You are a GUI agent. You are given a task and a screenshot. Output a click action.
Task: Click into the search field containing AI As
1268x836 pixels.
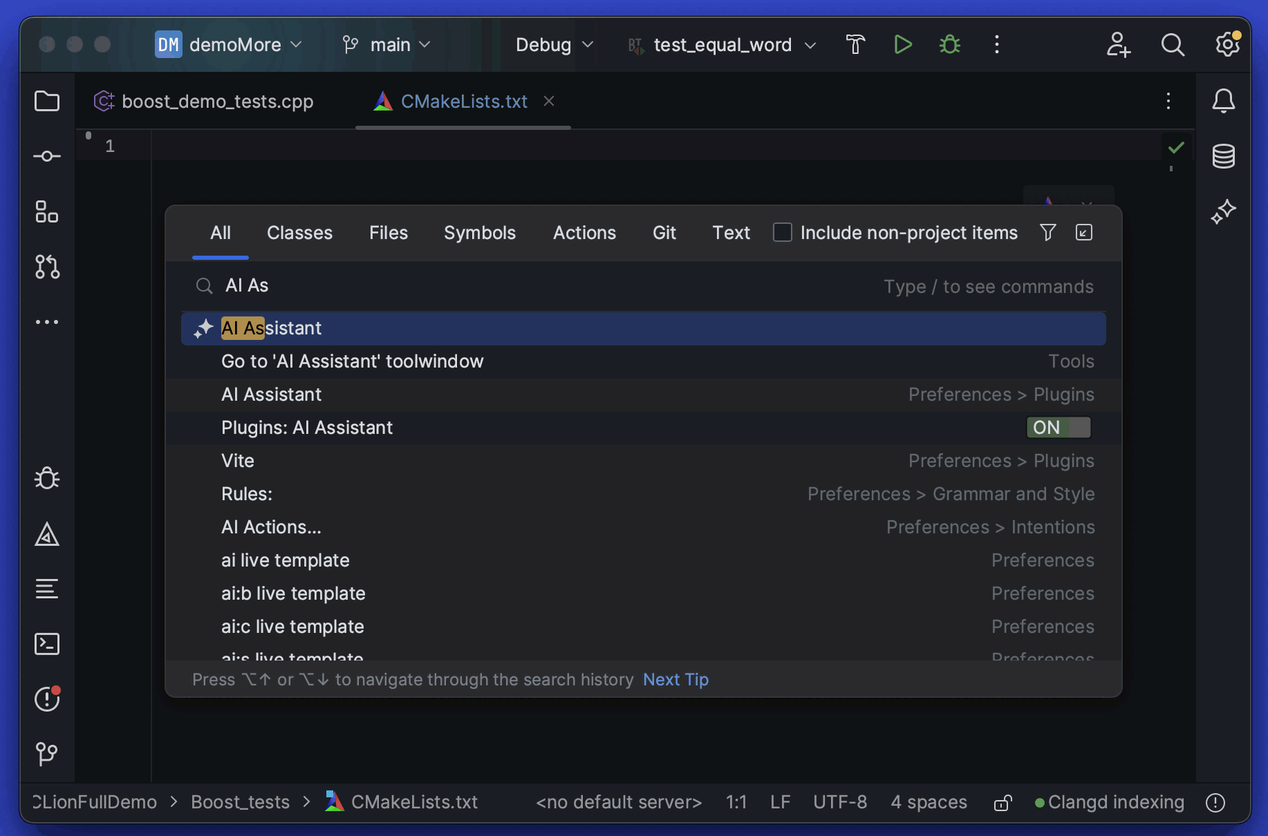pyautogui.click(x=643, y=286)
